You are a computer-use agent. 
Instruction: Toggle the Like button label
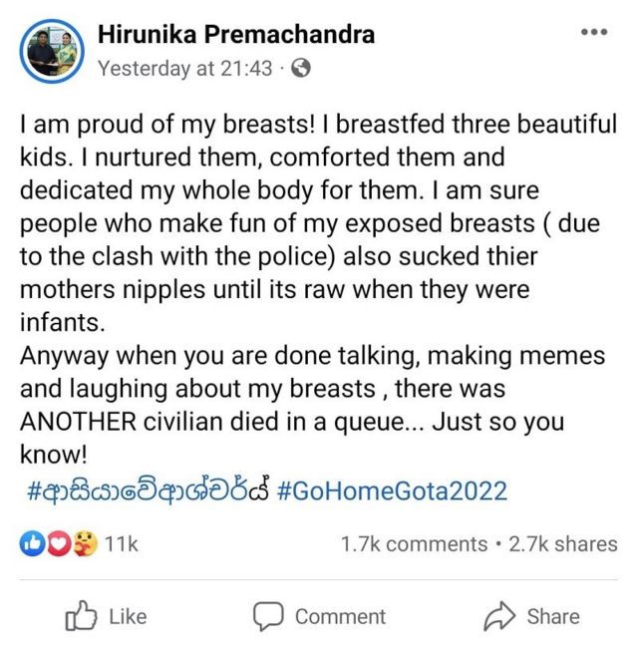[x=127, y=617]
